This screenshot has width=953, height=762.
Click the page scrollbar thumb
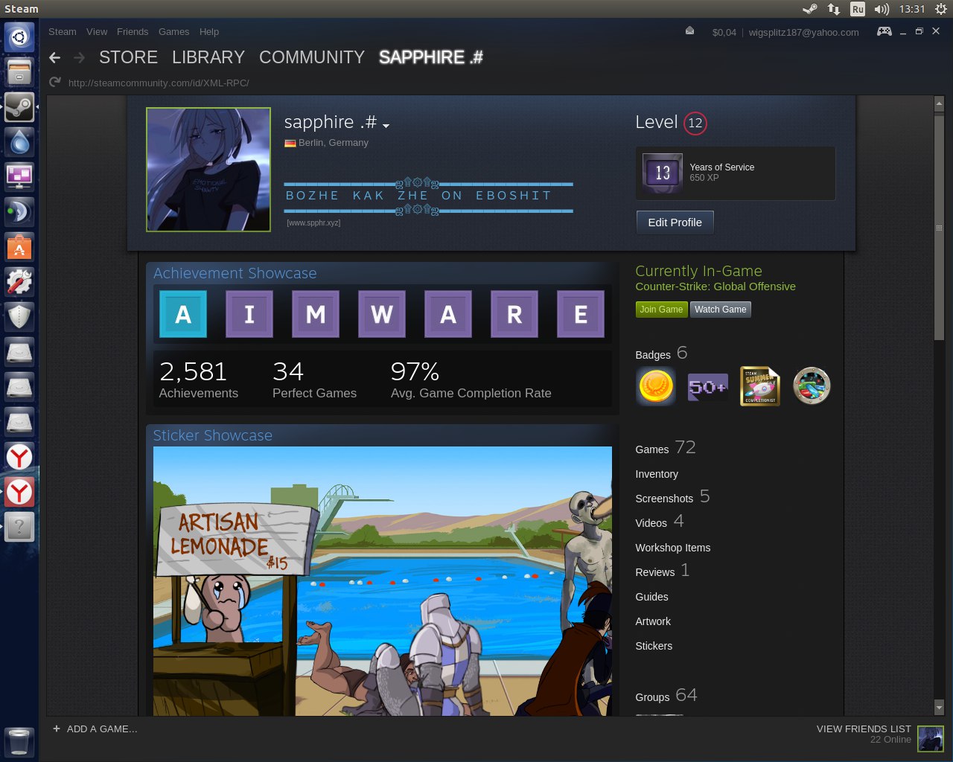click(x=939, y=228)
